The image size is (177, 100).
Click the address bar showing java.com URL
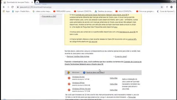coord(88,7)
